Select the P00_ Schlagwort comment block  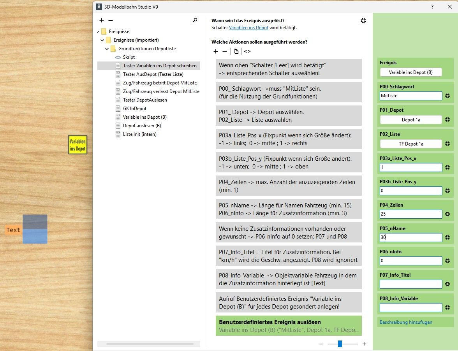click(x=289, y=93)
